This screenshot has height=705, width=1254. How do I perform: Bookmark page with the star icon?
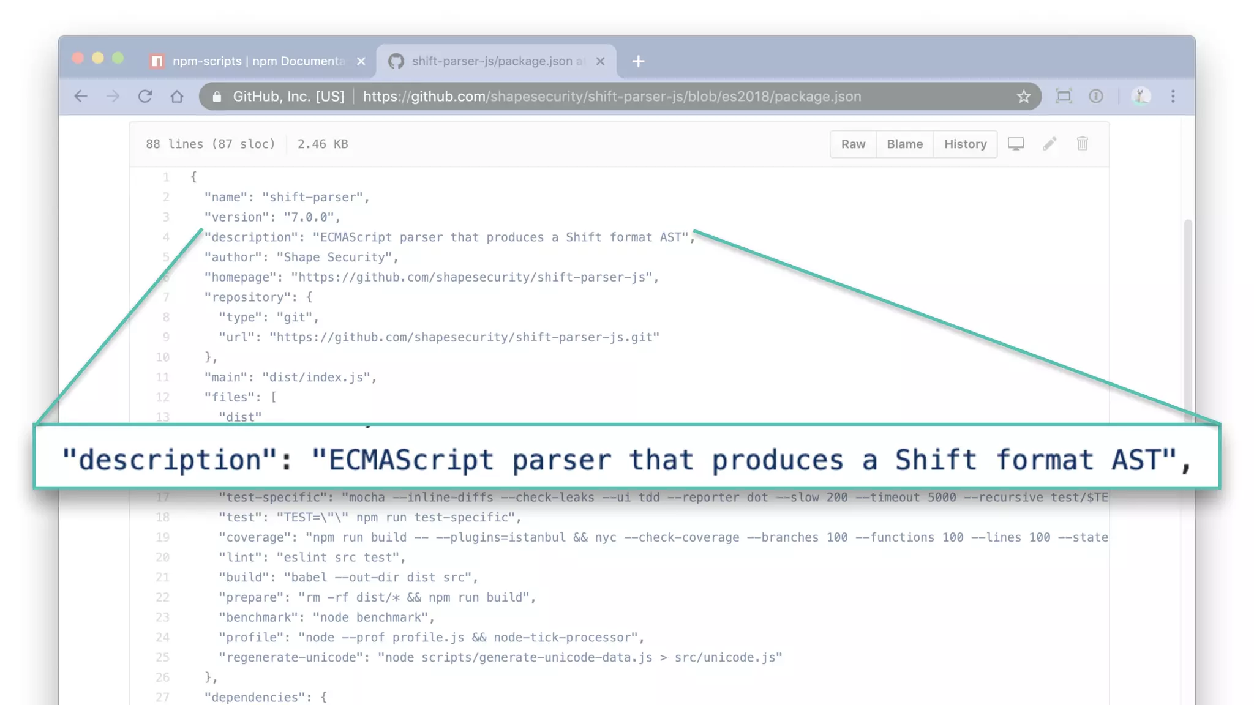click(x=1024, y=96)
